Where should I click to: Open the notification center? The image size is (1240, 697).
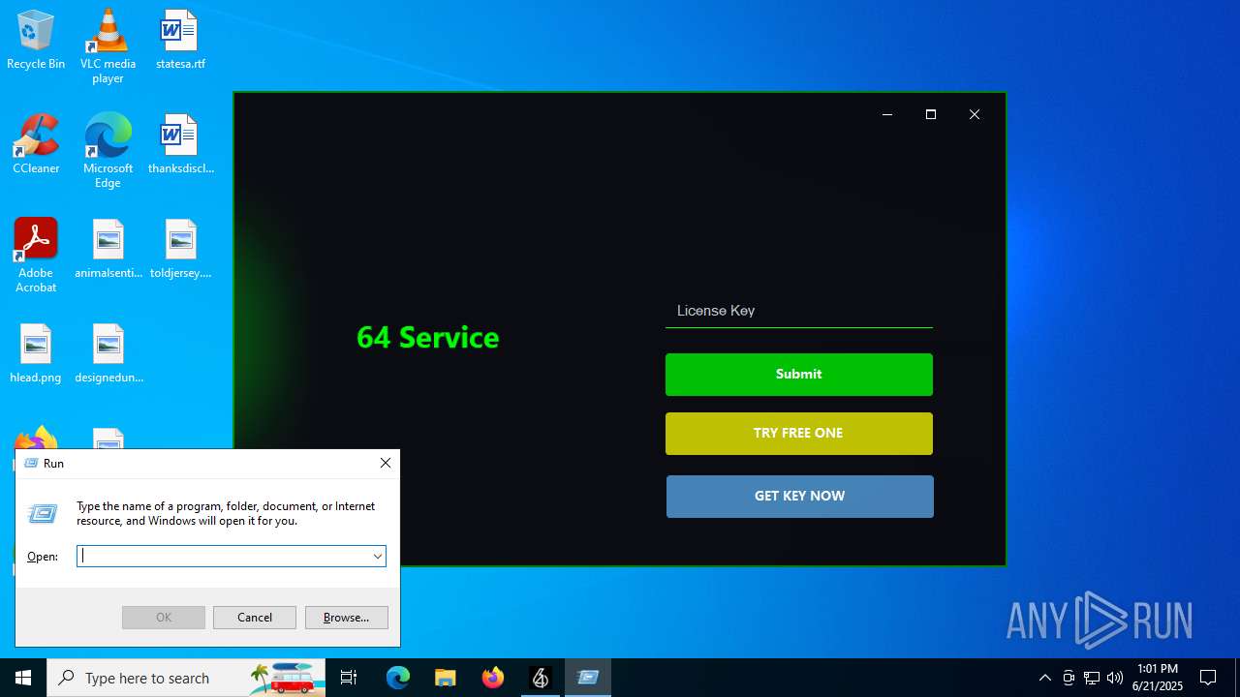coord(1208,678)
